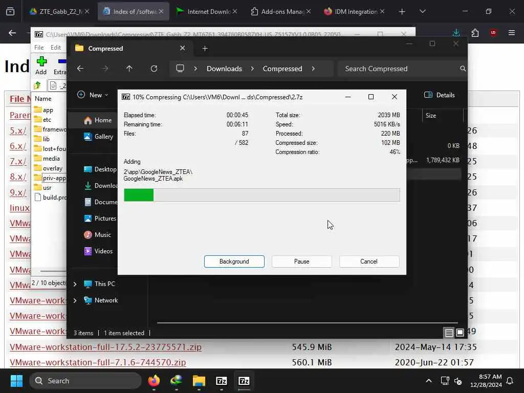Open File Explorer from the taskbar

[x=199, y=381]
